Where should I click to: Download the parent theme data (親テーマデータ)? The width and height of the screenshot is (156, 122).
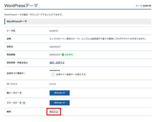[60, 93]
